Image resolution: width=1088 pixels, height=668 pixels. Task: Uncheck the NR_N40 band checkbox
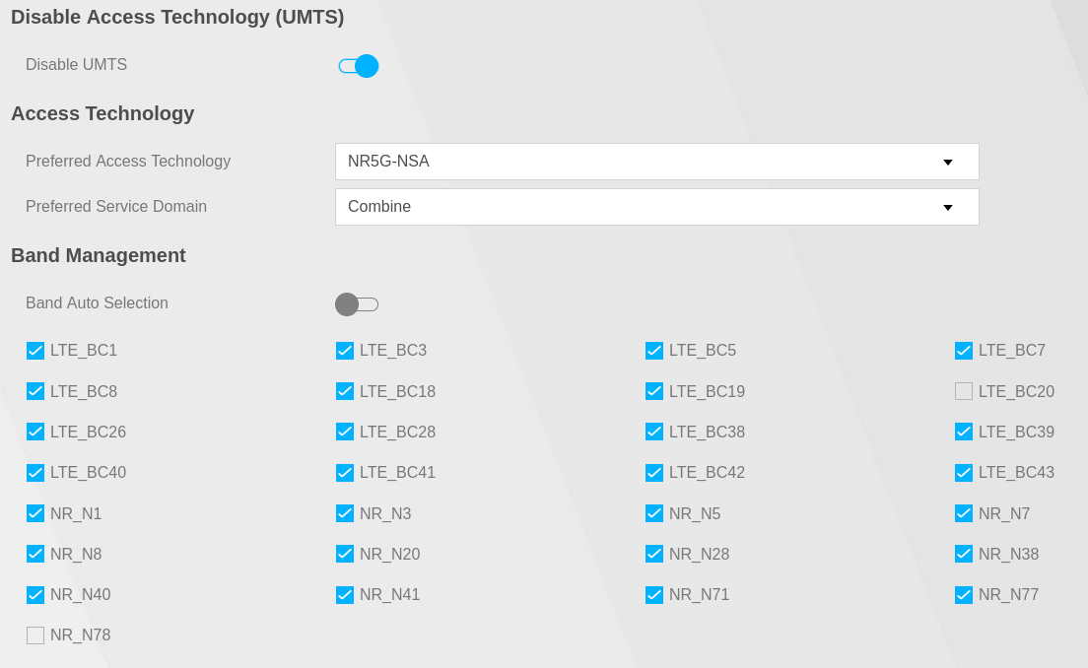click(x=35, y=594)
